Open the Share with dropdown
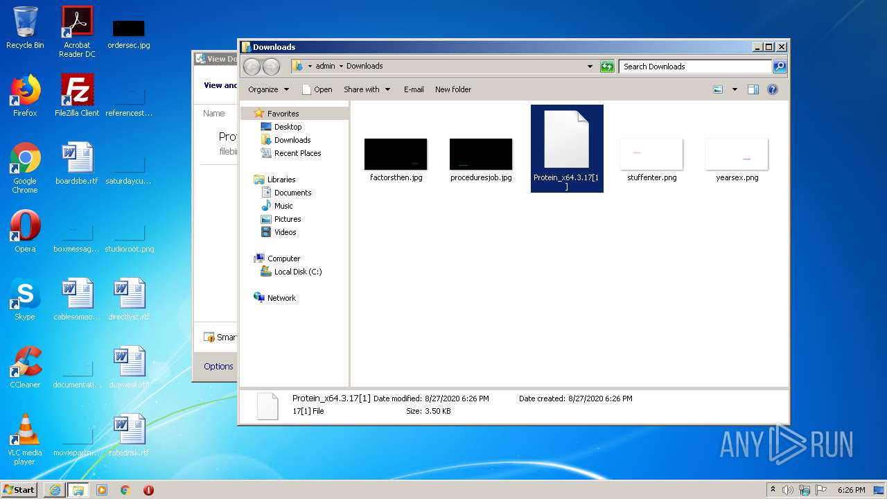 coord(367,89)
